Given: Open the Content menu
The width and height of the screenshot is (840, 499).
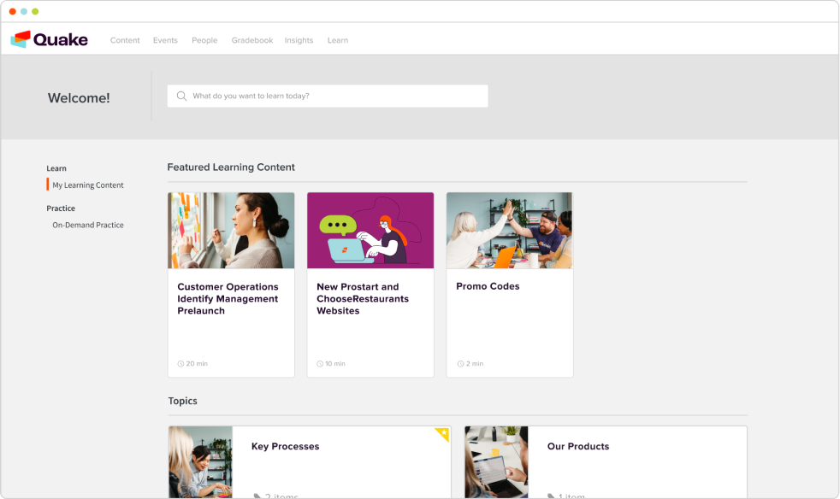Looking at the screenshot, I should pos(125,40).
